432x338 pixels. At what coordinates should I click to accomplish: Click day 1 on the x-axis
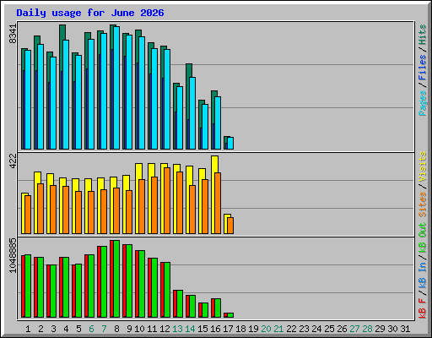(28, 329)
